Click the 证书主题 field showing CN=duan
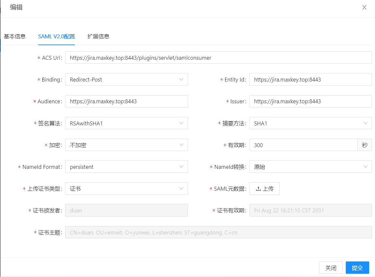 click(218, 232)
